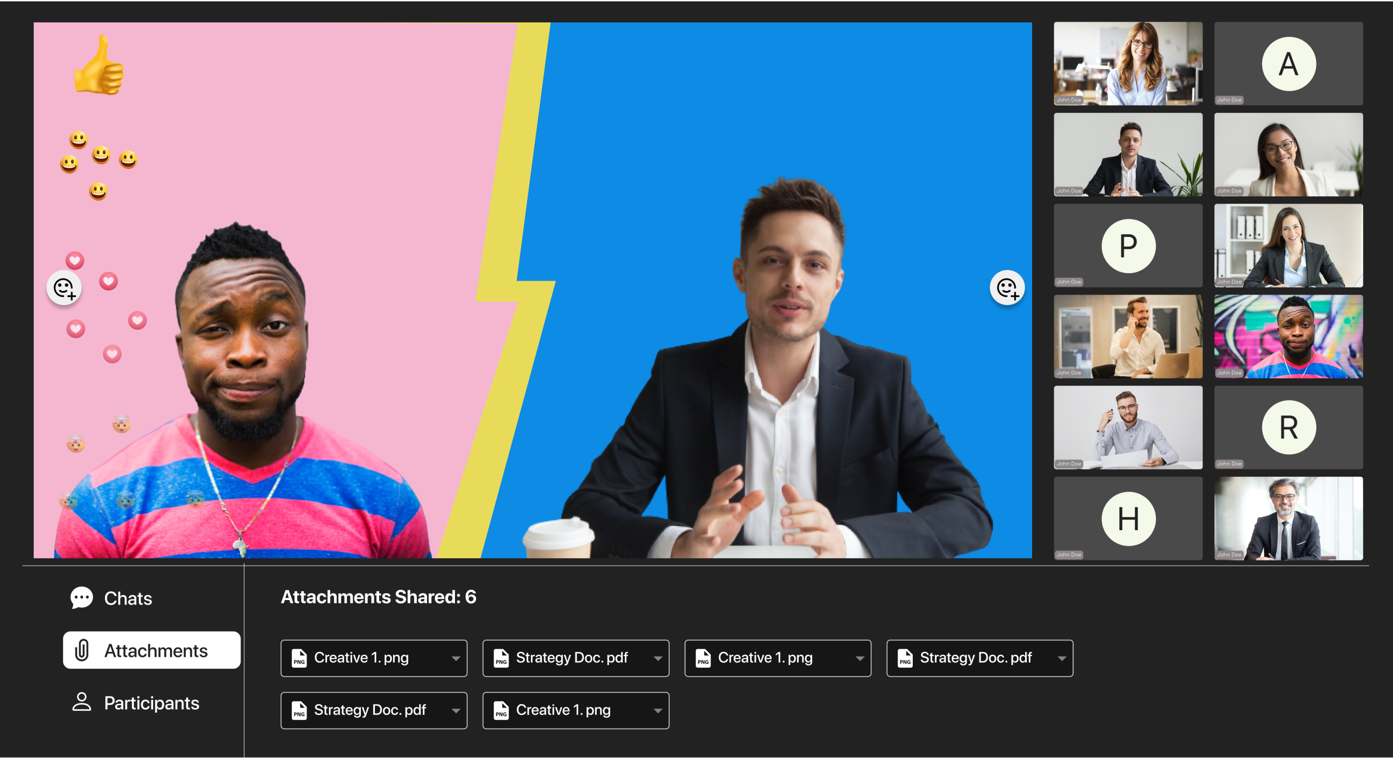Image resolution: width=1393 pixels, height=758 pixels.
Task: Expand dropdown arrow of first Creative 1.png
Action: [x=456, y=658]
